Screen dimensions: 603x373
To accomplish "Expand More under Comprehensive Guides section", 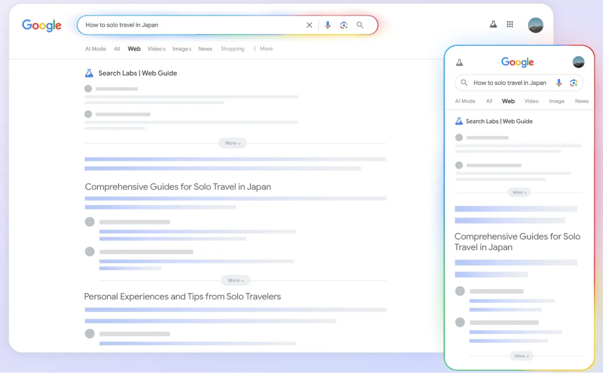I will click(235, 280).
